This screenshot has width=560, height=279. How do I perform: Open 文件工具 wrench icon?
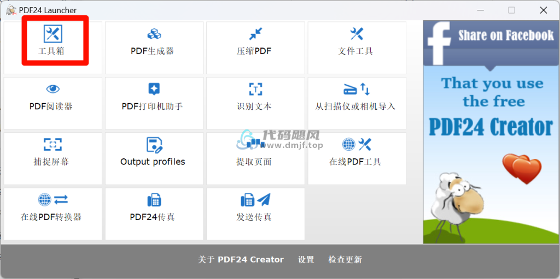pyautogui.click(x=357, y=34)
